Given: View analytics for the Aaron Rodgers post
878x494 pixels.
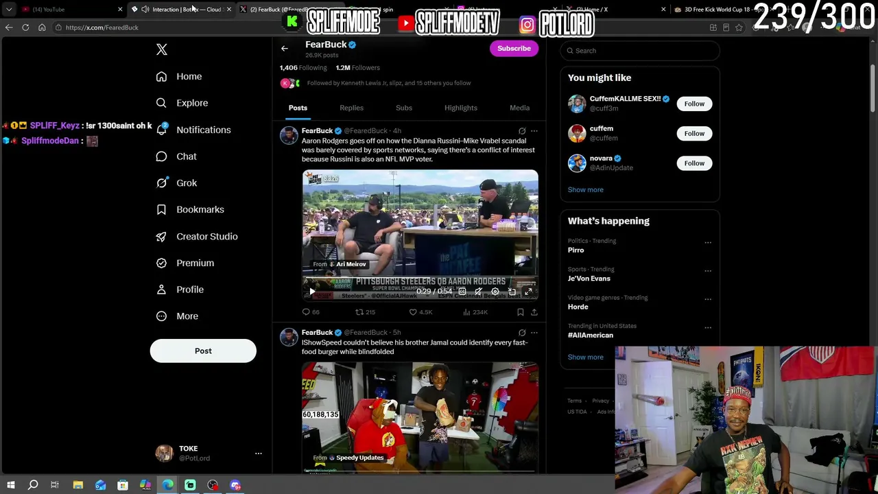Looking at the screenshot, I should click(475, 312).
